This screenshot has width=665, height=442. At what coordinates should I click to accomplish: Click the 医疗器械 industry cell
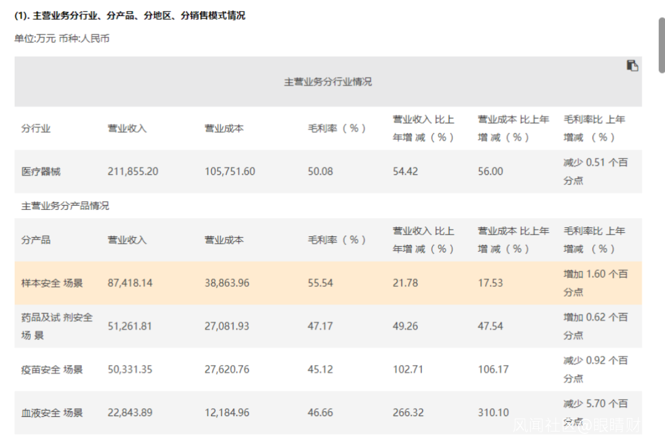click(41, 171)
